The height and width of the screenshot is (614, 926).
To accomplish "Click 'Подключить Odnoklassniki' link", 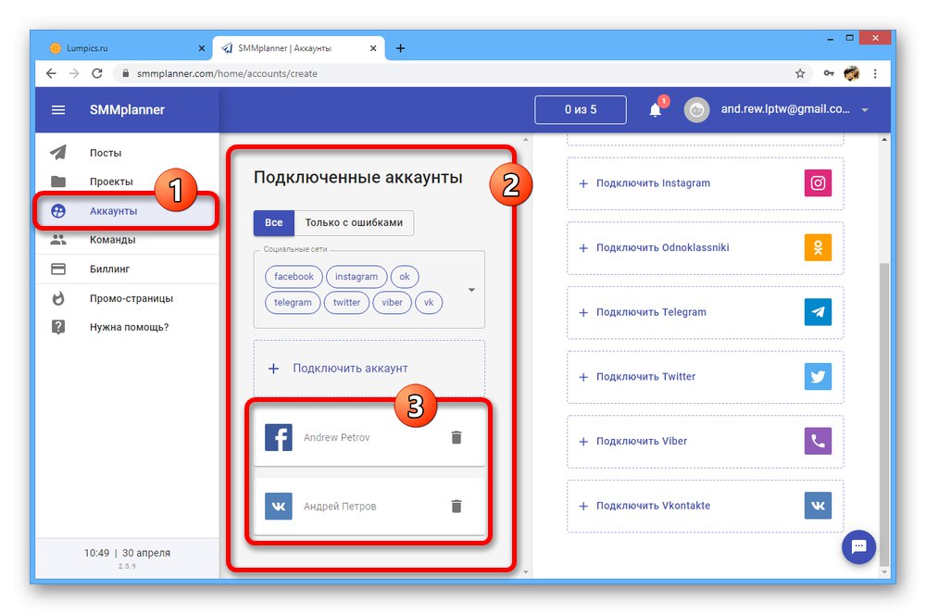I will tap(662, 247).
